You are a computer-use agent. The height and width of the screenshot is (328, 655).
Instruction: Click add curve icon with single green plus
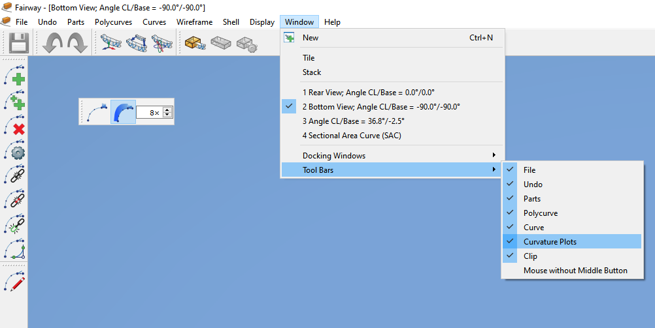pyautogui.click(x=14, y=76)
